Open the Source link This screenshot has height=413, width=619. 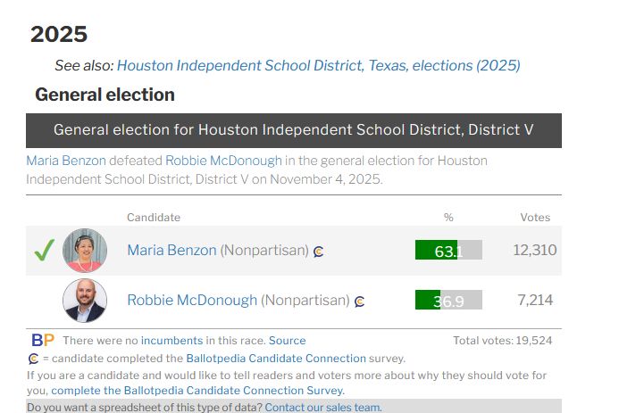(287, 341)
